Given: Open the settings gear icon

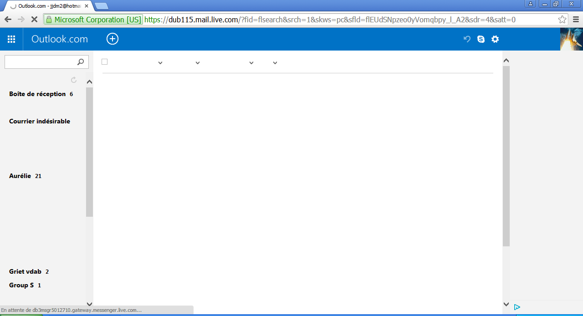Looking at the screenshot, I should click(x=495, y=39).
